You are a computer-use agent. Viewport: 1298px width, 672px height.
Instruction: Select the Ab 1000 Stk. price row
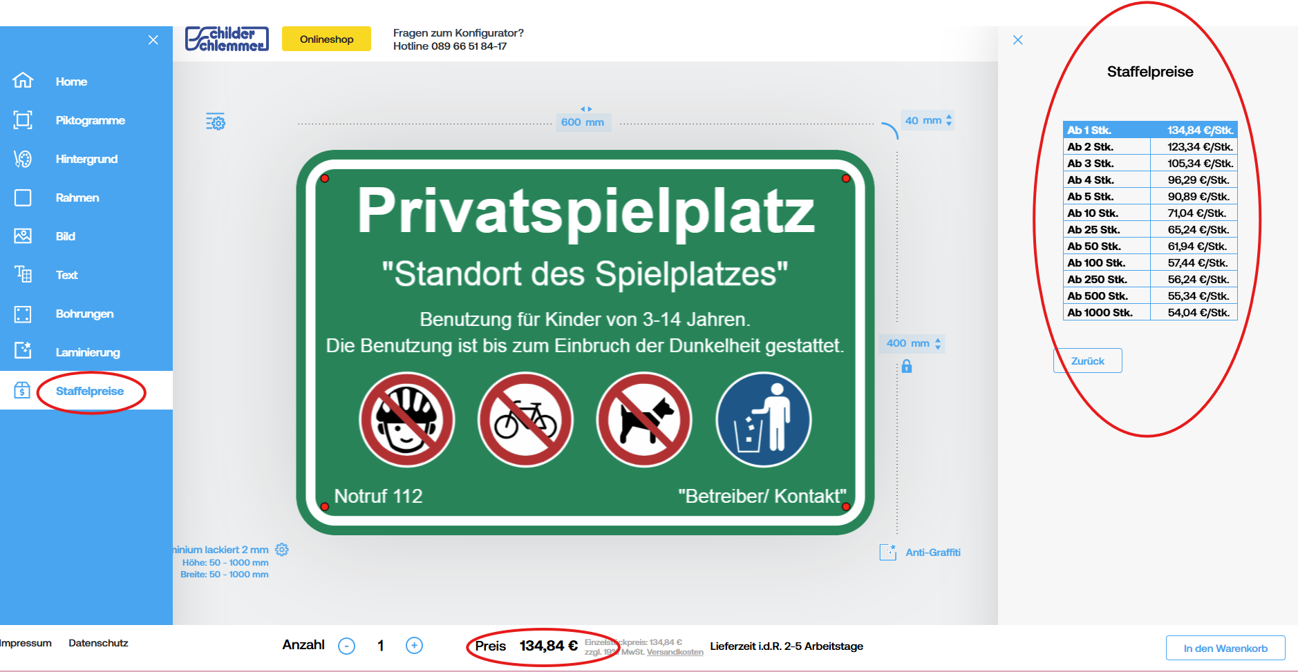click(x=1150, y=312)
